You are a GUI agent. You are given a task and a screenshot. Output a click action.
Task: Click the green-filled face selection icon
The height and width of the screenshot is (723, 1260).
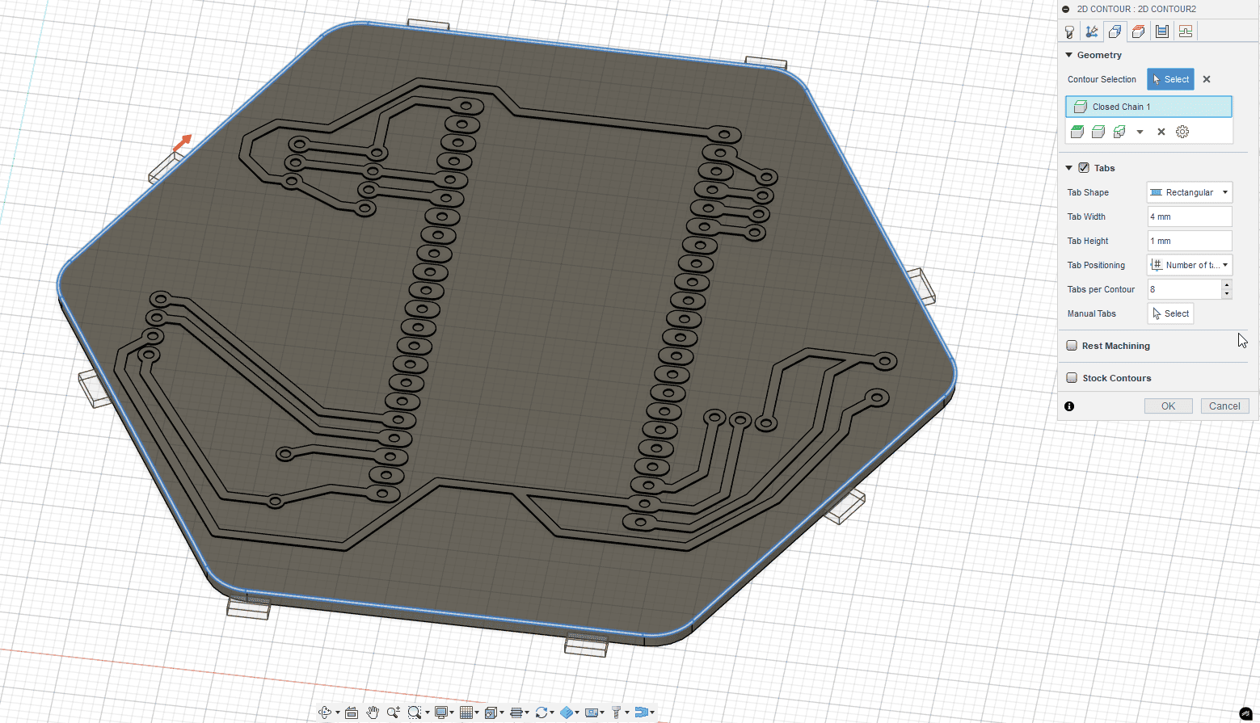1077,132
